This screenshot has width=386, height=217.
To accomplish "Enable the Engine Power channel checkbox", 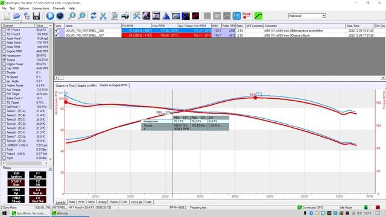I will point(4,64).
